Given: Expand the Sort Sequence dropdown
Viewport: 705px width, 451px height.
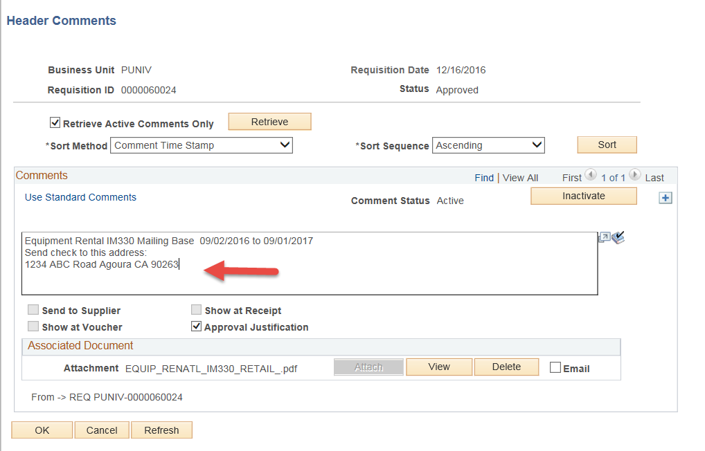Looking at the screenshot, I should [488, 145].
